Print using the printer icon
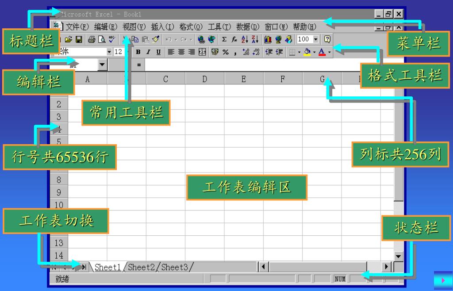Viewport: 453px width, 291px height. (x=92, y=39)
